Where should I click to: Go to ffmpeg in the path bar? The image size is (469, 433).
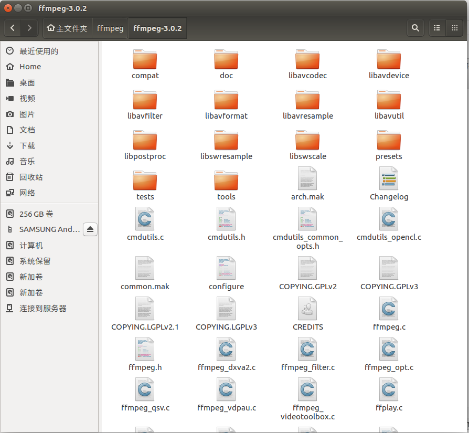(110, 28)
